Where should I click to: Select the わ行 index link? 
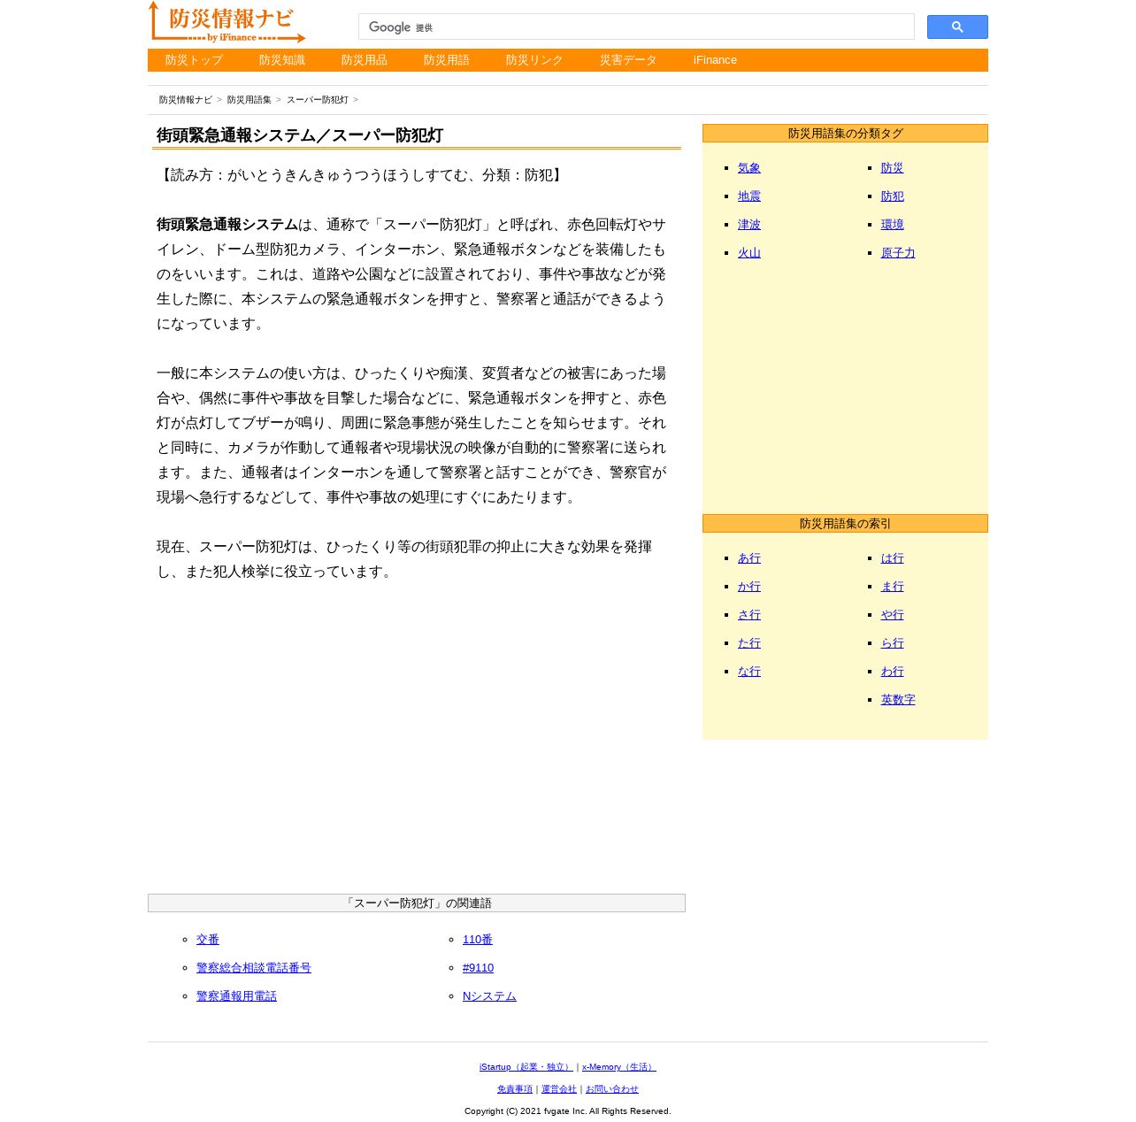tap(893, 672)
